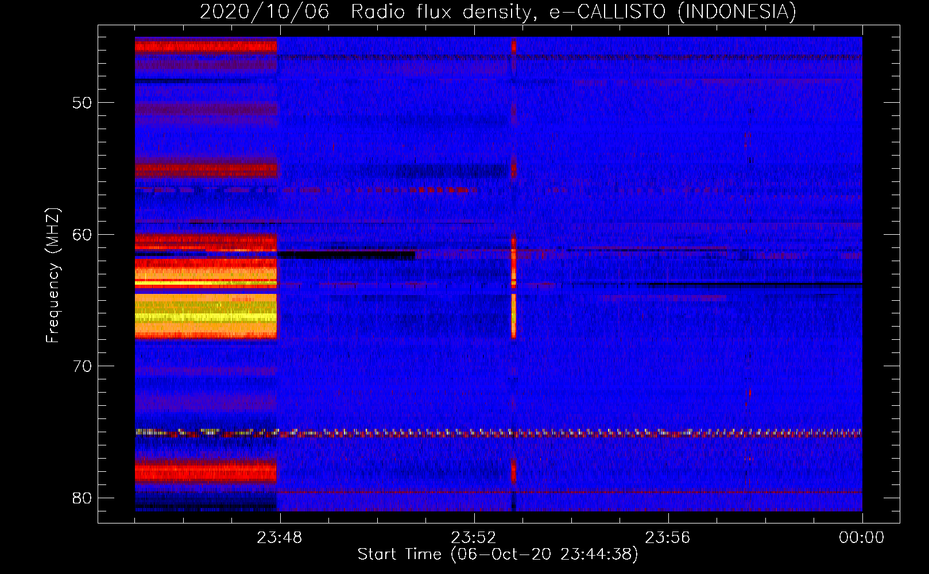This screenshot has height=574, width=929.
Task: Click the 'Frequency (MHZ)' y-axis label
Action: (x=53, y=276)
